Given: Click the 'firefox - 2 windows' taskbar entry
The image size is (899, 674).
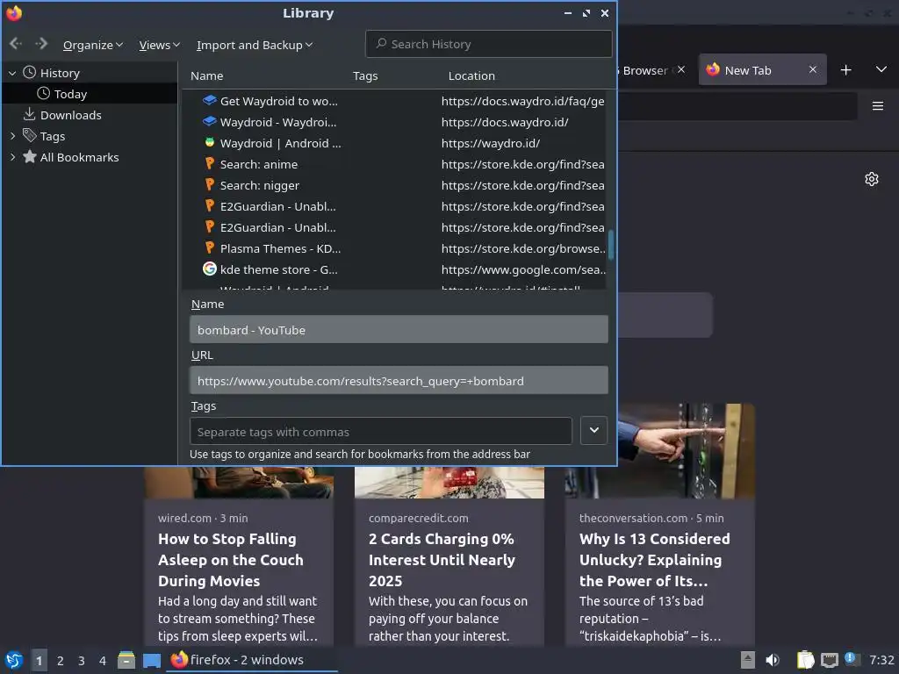Looking at the screenshot, I should 252,660.
